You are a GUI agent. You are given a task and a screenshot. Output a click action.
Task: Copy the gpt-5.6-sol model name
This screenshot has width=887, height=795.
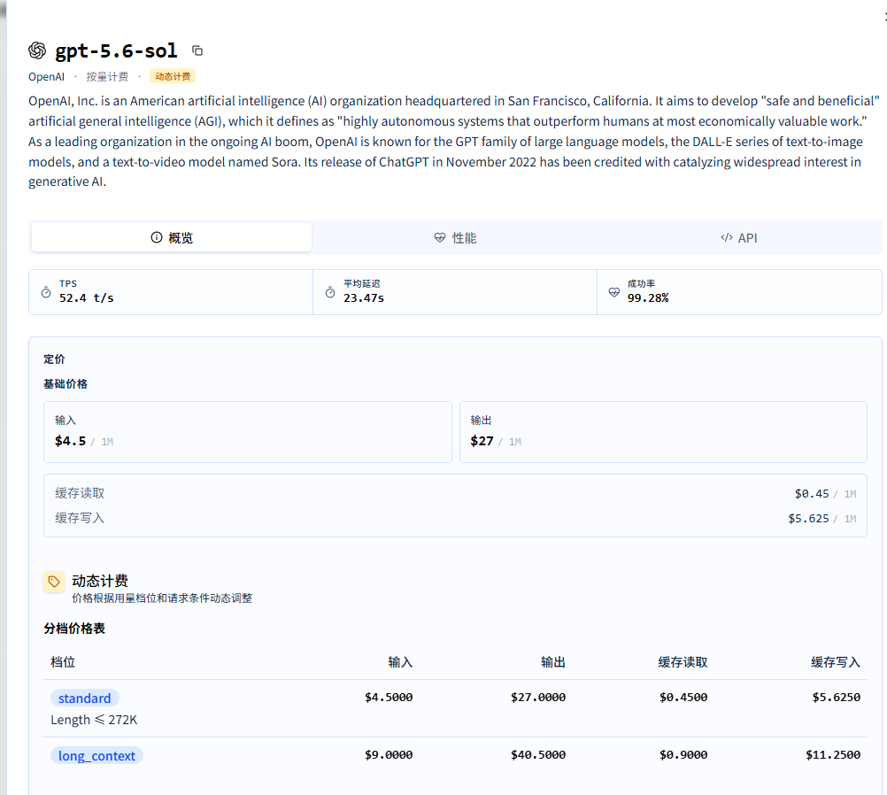(197, 51)
